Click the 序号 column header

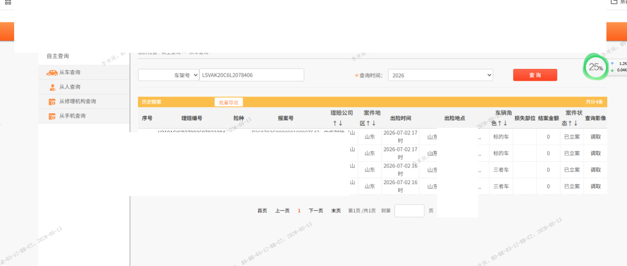[147, 118]
